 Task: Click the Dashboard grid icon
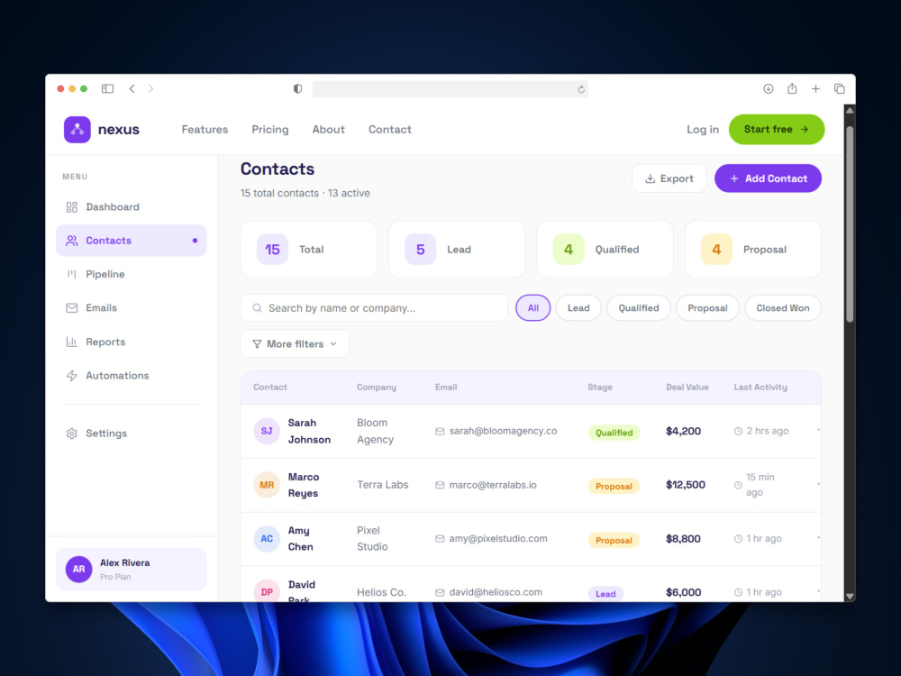pyautogui.click(x=72, y=207)
